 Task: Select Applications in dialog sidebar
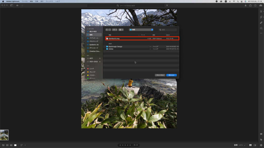point(94,38)
